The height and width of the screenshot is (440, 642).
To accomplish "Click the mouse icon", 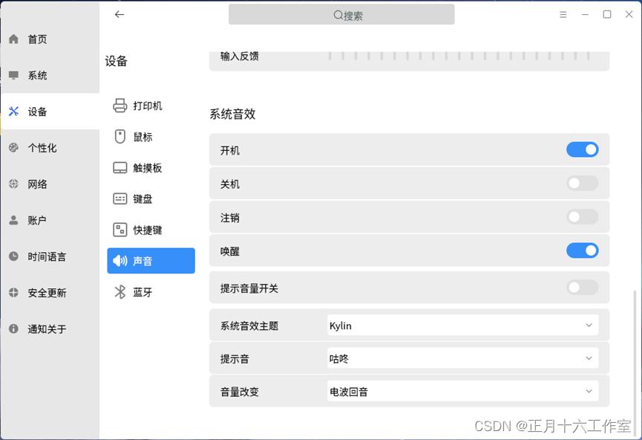I will click(x=120, y=137).
